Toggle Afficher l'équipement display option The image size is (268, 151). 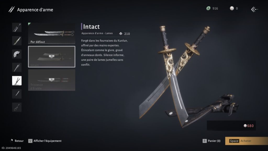pos(45,141)
